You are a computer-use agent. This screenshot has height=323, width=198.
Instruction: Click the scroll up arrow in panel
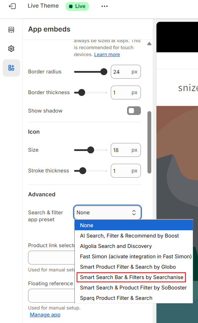coord(150,44)
